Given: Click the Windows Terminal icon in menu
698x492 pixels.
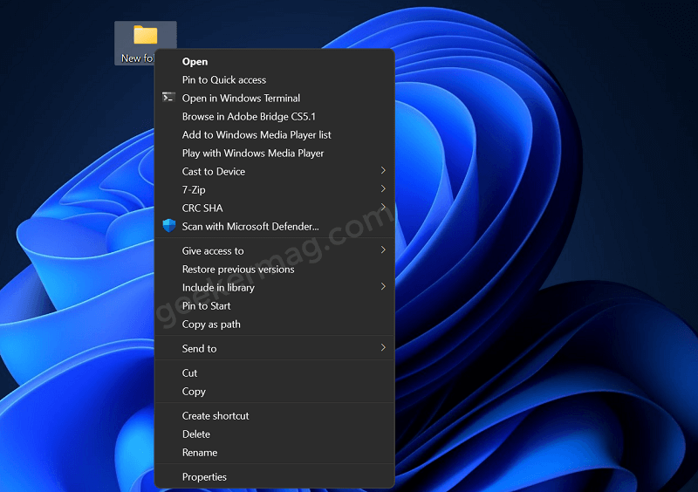Looking at the screenshot, I should [168, 98].
